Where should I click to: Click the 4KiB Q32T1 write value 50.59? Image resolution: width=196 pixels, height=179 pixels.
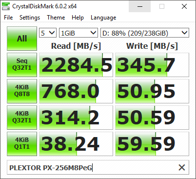coord(152,118)
